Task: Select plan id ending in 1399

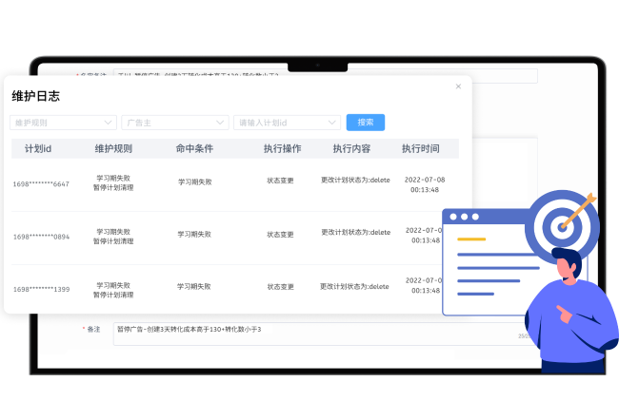Action: point(41,289)
